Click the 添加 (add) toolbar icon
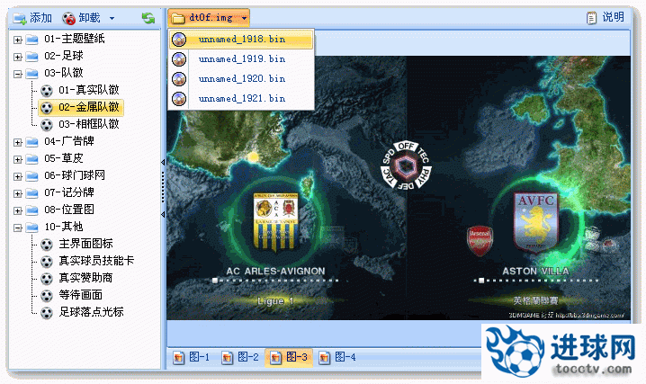 pos(20,18)
